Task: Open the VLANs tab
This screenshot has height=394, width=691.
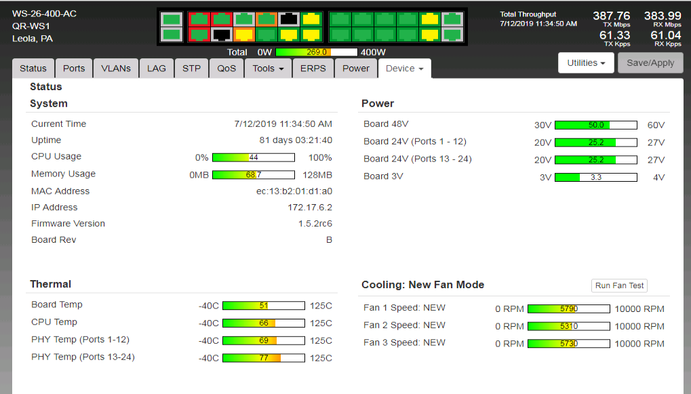Action: [116, 68]
